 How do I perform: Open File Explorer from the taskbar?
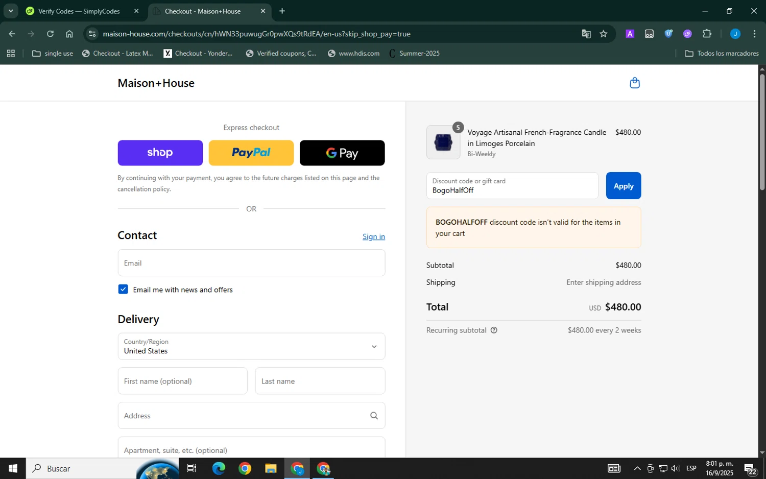(x=271, y=468)
